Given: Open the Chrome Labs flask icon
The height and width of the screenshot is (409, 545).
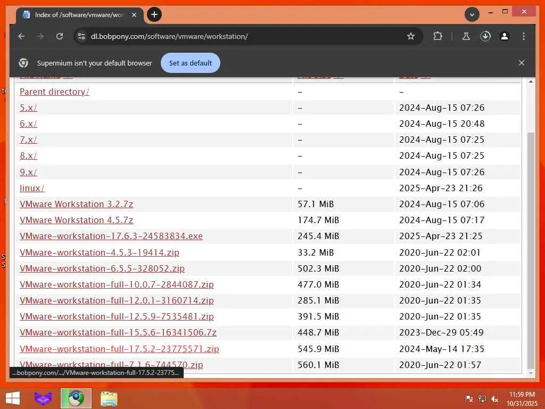Looking at the screenshot, I should (x=466, y=36).
